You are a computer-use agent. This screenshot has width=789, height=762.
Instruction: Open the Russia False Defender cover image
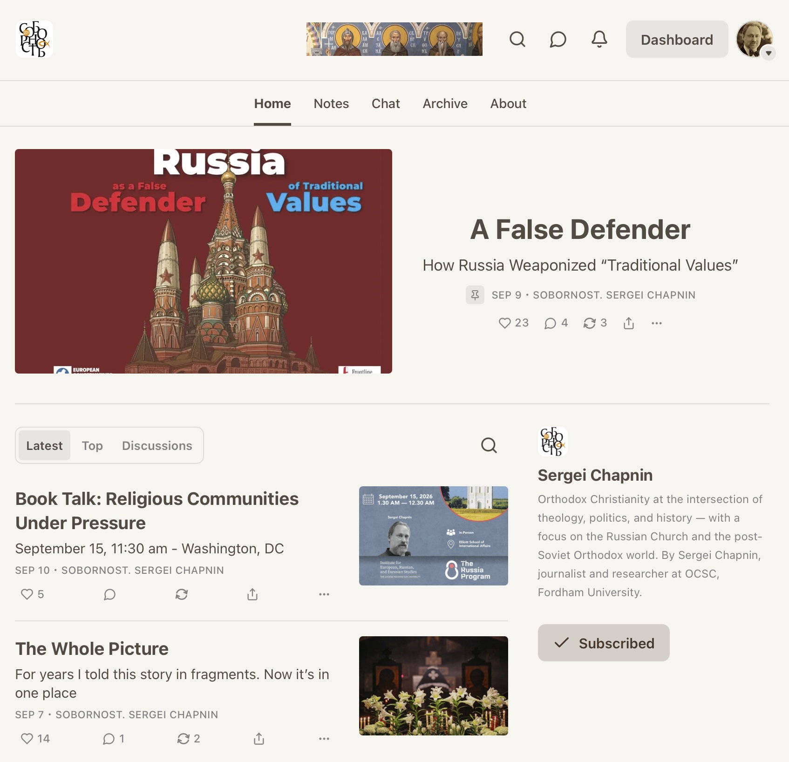[204, 261]
